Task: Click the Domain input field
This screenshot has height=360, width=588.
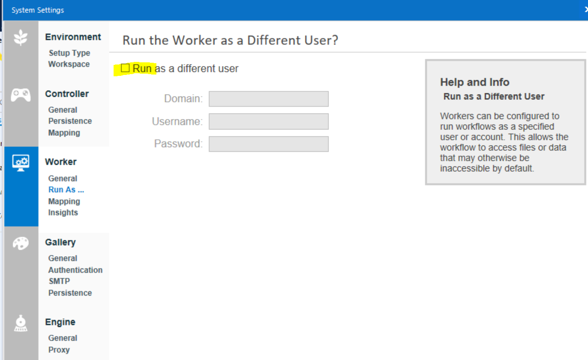Action: [268, 98]
